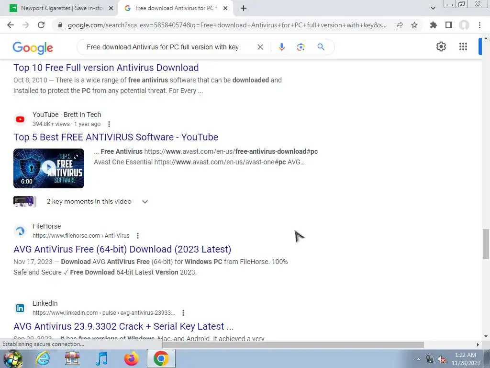The image size is (490, 368).
Task: Open the taskbar shelf-style app icon
Action: [72, 358]
